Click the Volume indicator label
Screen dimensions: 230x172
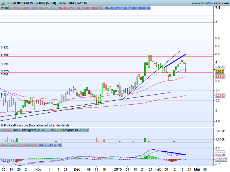point(6,130)
